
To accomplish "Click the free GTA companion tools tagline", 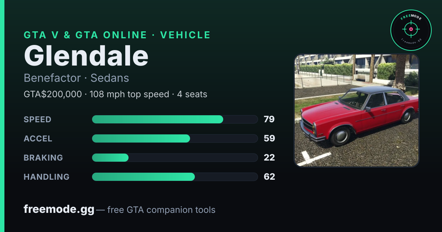I will [x=161, y=210].
